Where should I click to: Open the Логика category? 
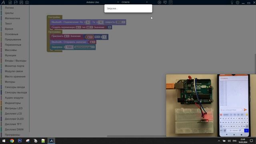pyautogui.click(x=9, y=8)
